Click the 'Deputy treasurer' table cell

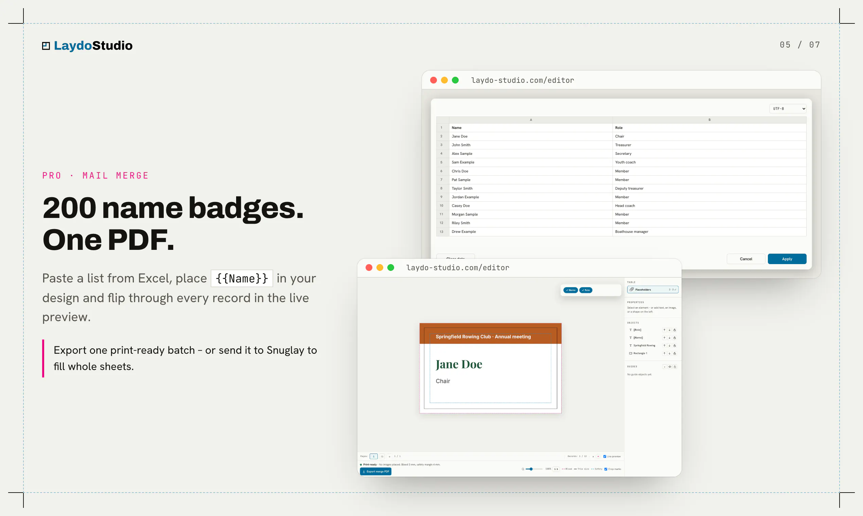pyautogui.click(x=709, y=188)
